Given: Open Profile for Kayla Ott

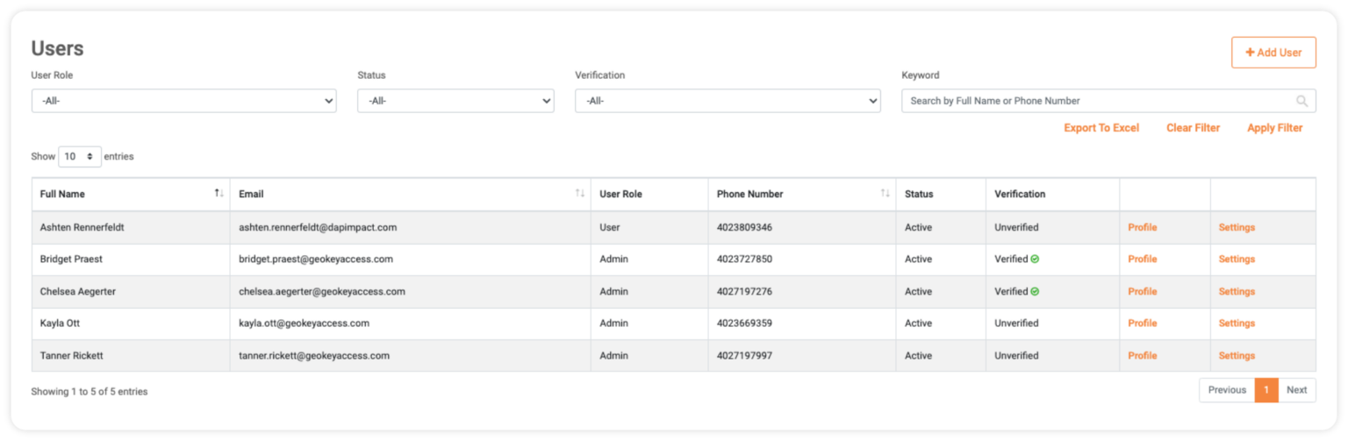Looking at the screenshot, I should tap(1142, 324).
